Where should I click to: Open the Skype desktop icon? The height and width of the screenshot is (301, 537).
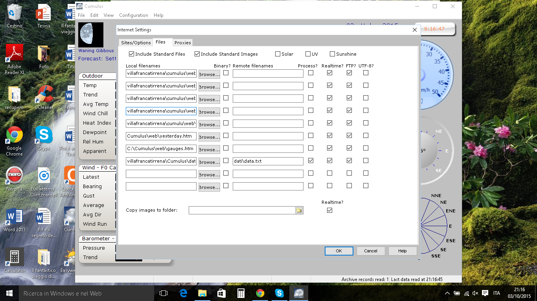pos(44,135)
